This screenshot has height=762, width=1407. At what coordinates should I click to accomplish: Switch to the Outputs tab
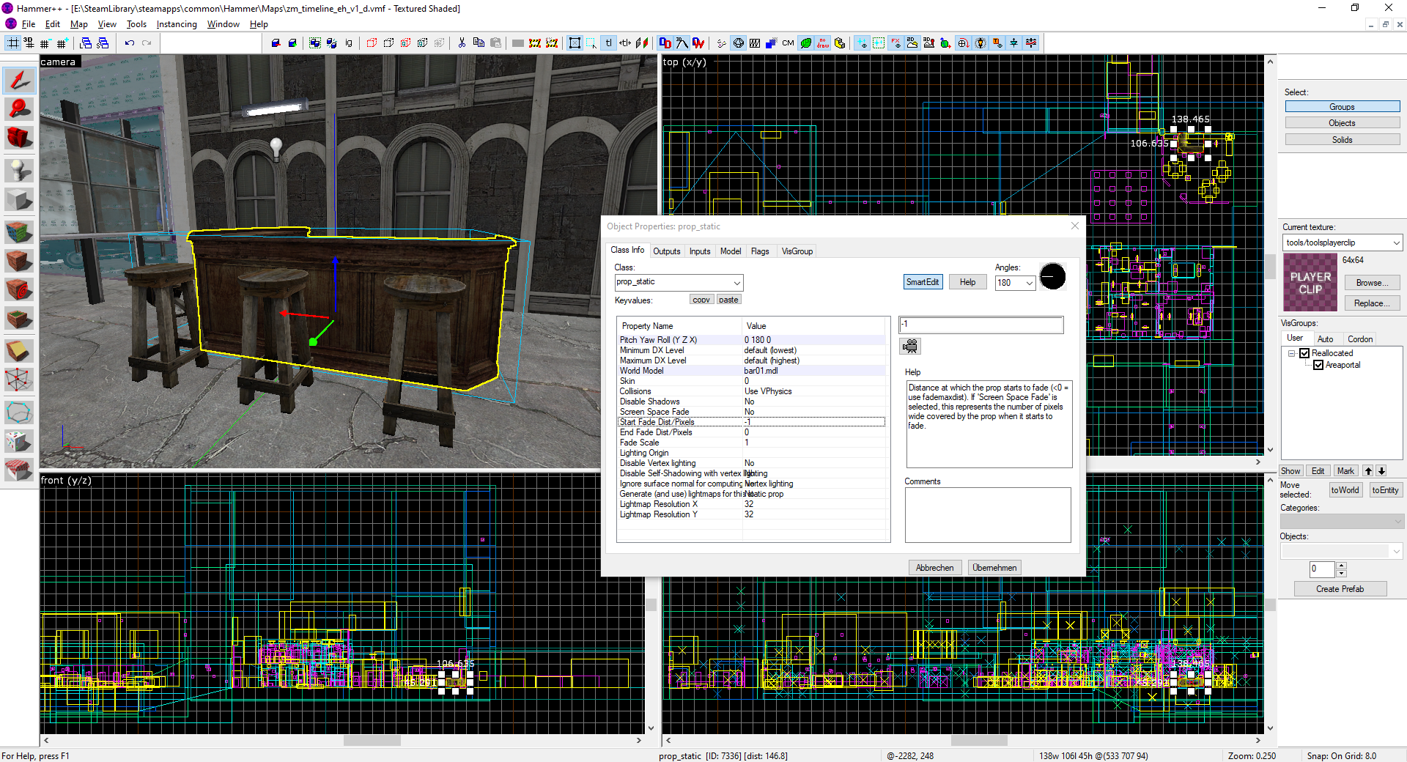[666, 251]
